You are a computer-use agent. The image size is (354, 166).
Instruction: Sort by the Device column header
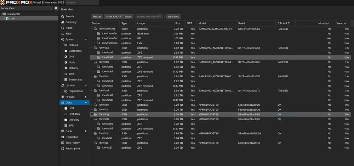tap(105, 23)
